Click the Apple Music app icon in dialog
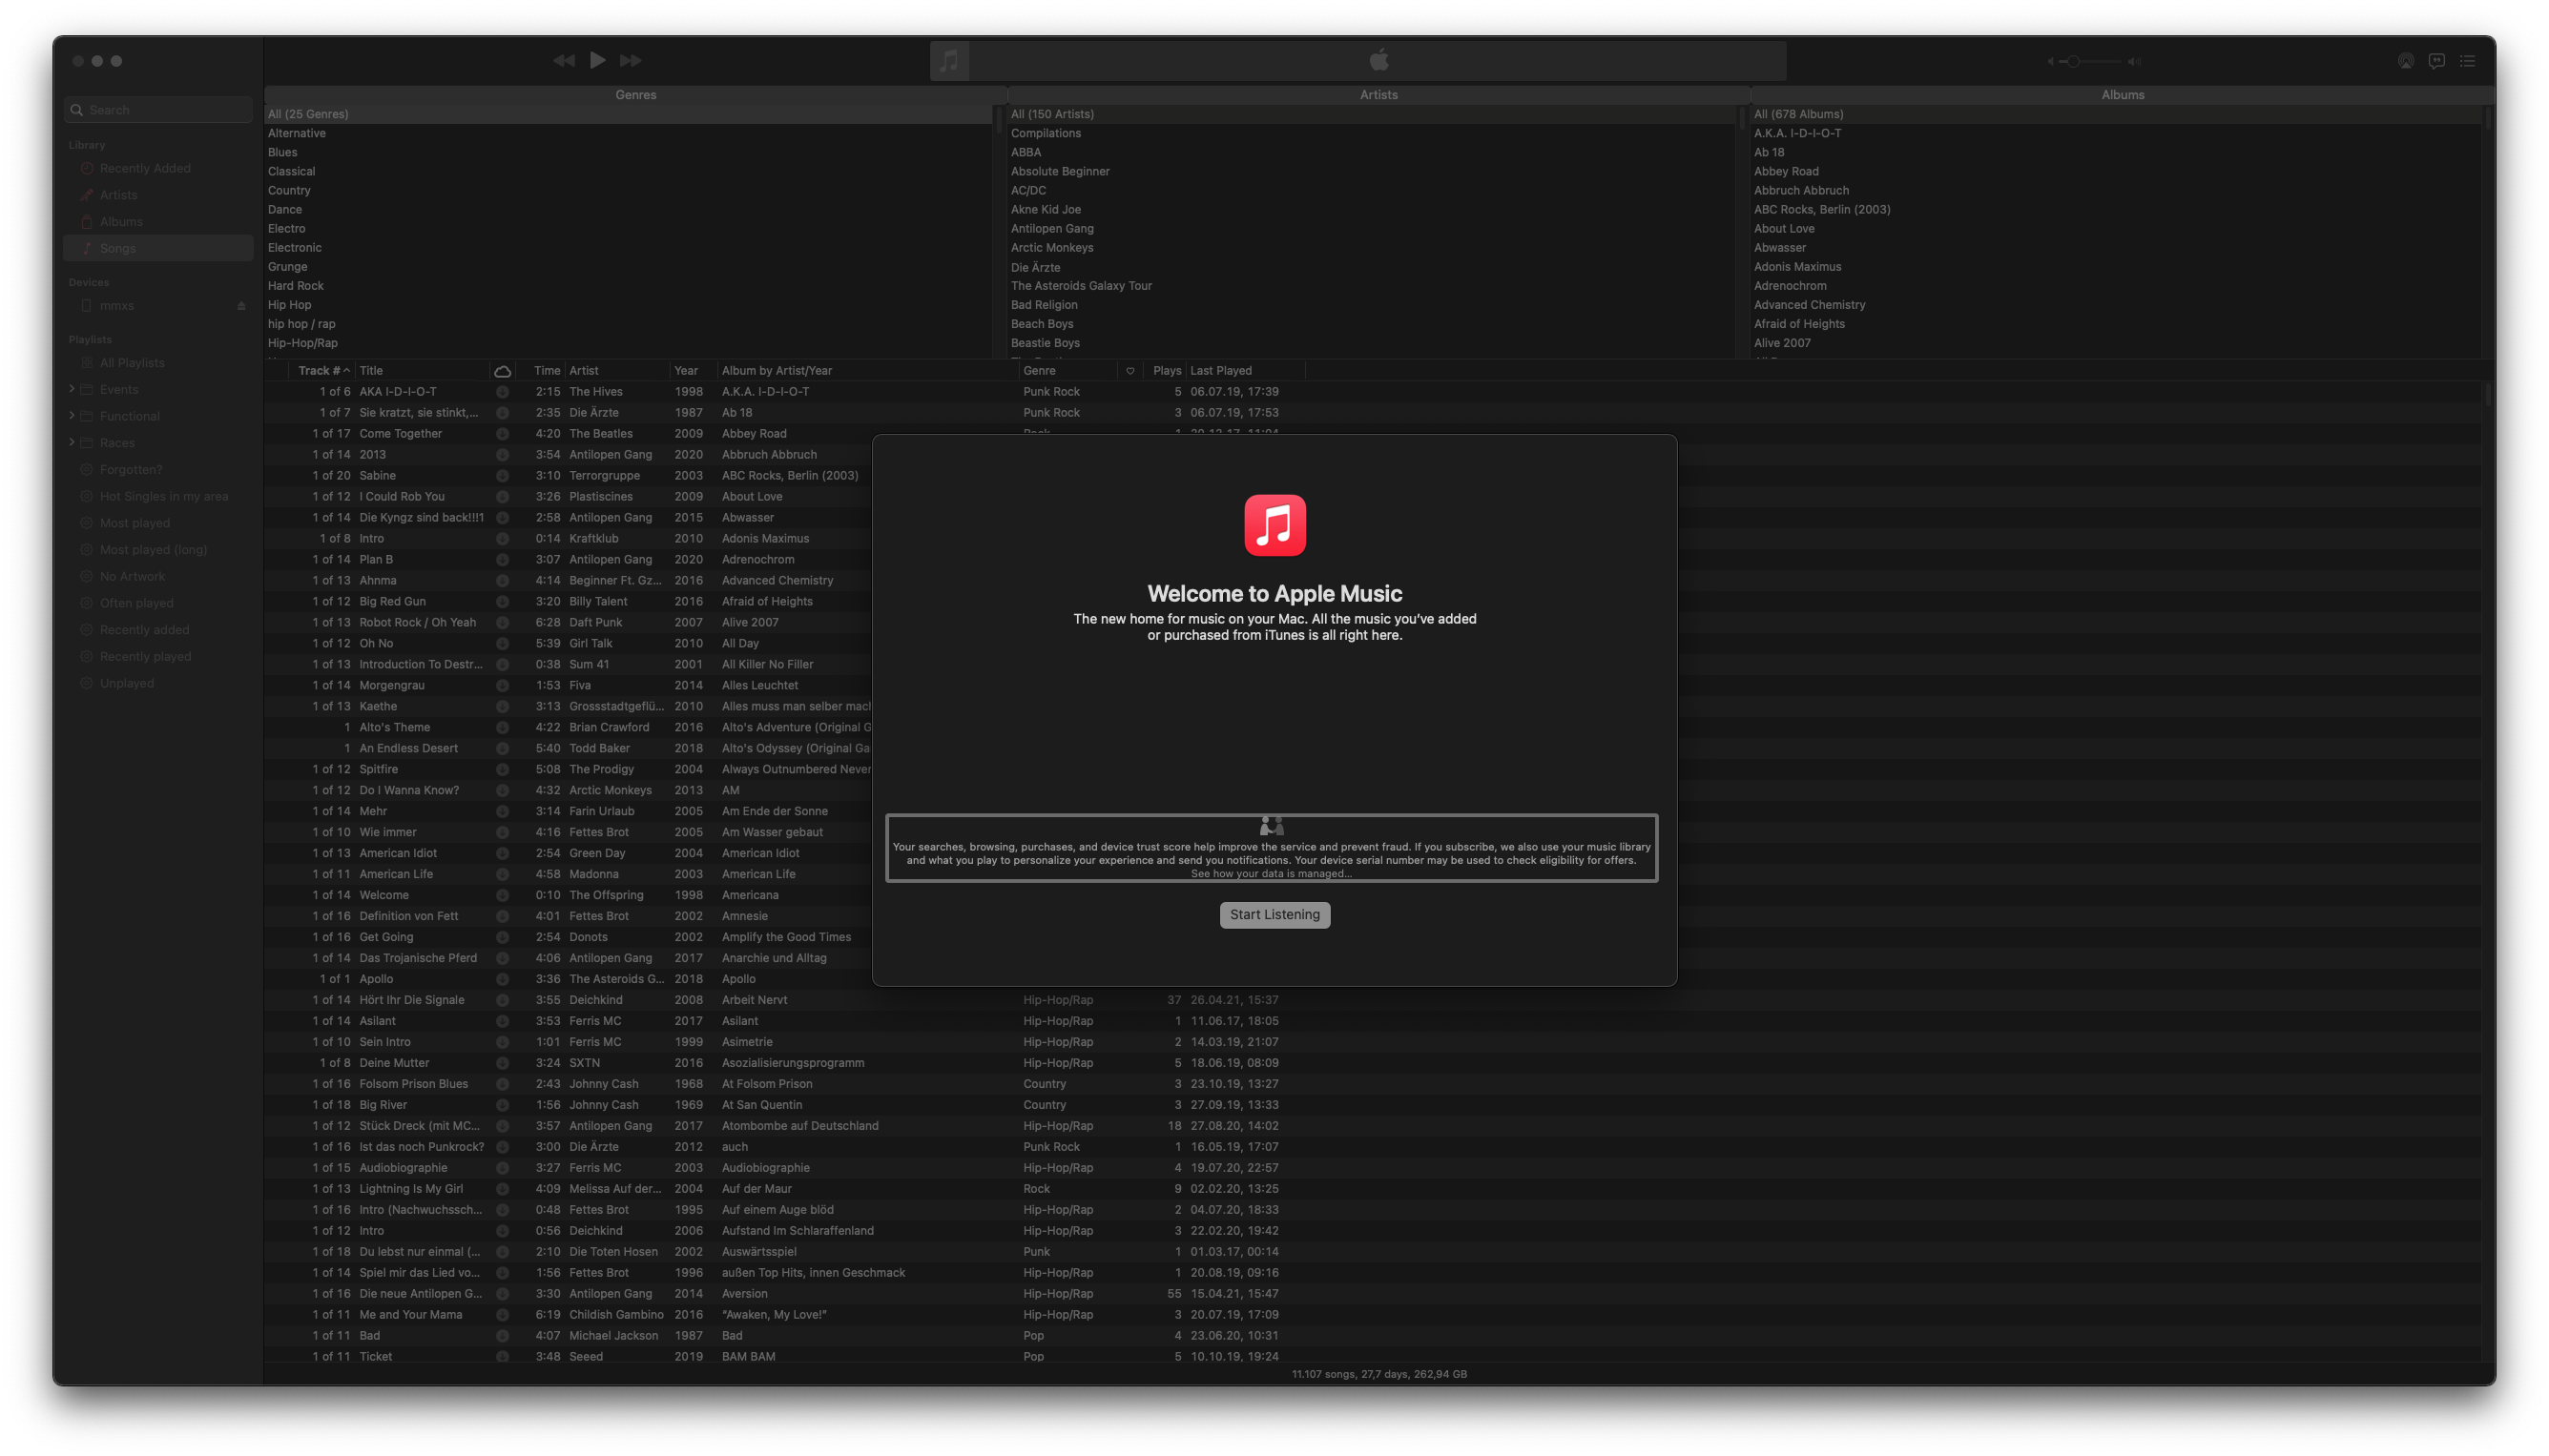 coord(1274,525)
